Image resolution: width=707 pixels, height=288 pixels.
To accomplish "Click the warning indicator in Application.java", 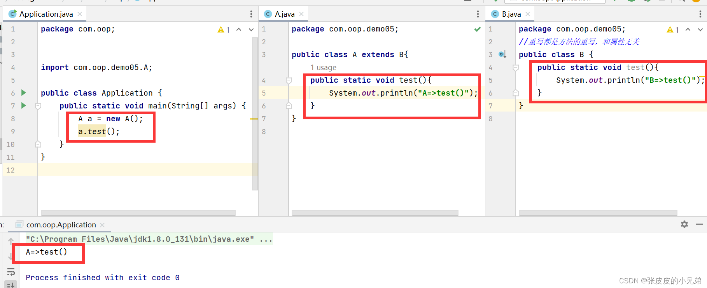I will click(x=224, y=30).
